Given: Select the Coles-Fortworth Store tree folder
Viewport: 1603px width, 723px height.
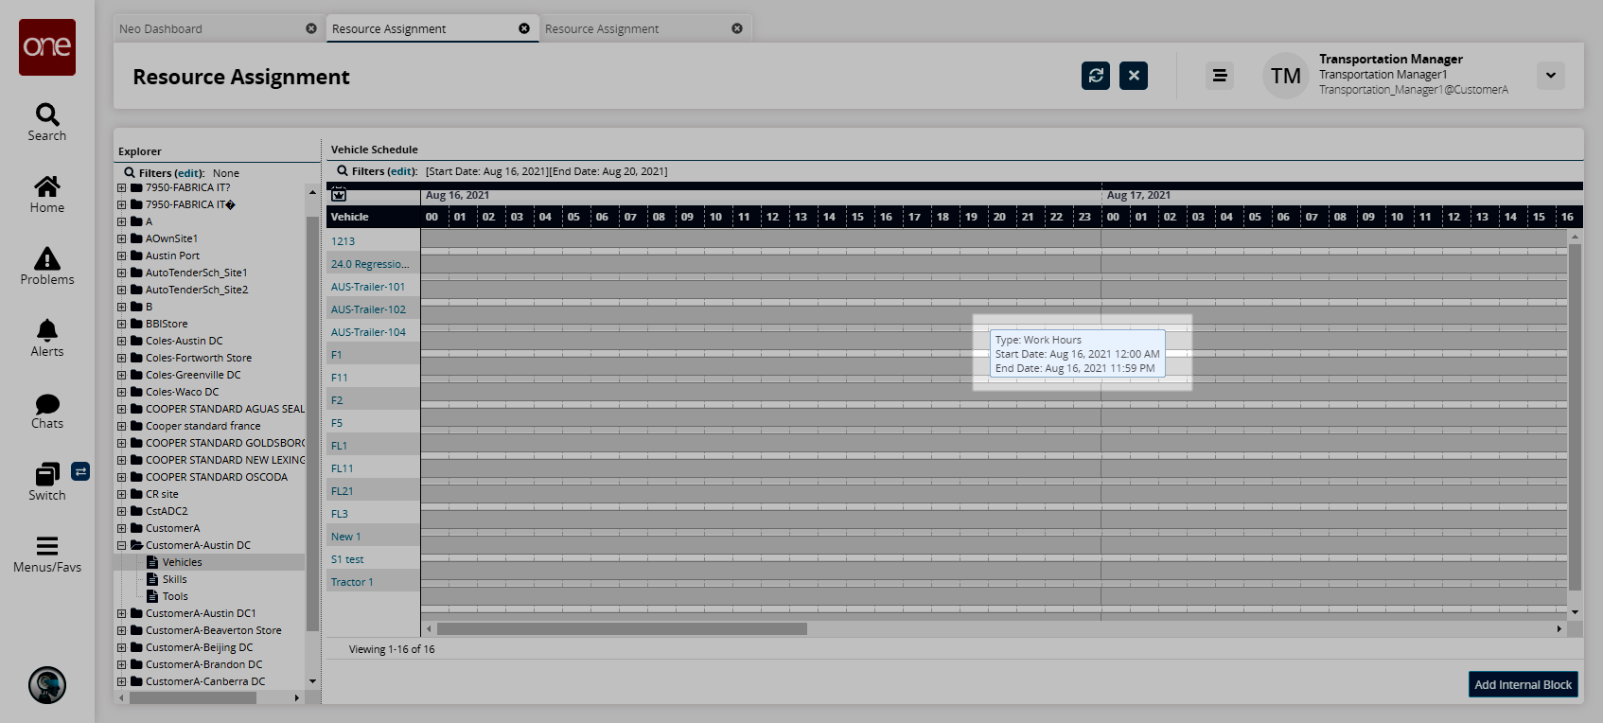Looking at the screenshot, I should [x=199, y=358].
